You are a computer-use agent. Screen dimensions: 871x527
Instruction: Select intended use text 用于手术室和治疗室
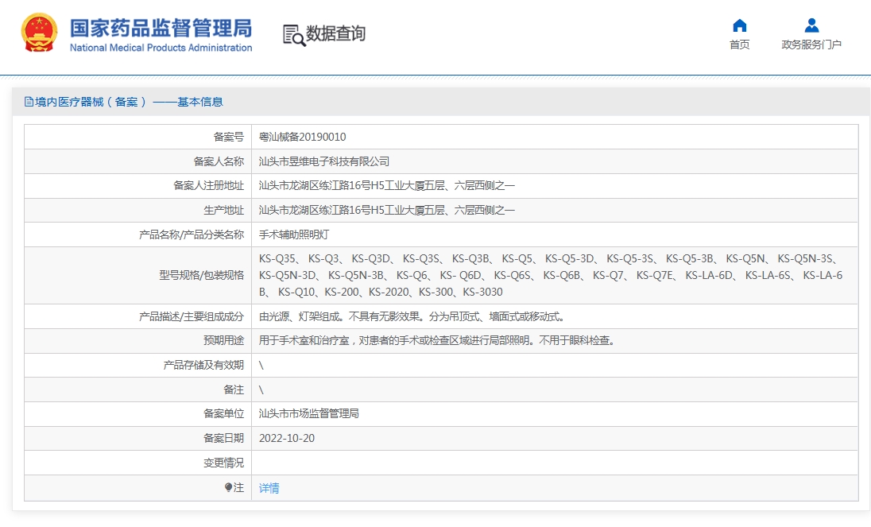(x=438, y=340)
